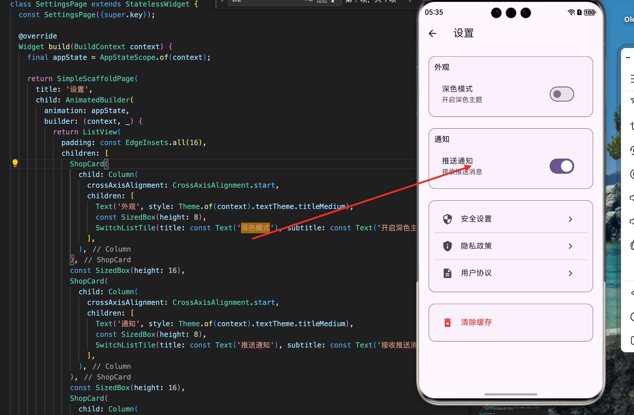This screenshot has height=415, width=634.
Task: Enable the 深色模式 dark mode switch
Action: (561, 94)
